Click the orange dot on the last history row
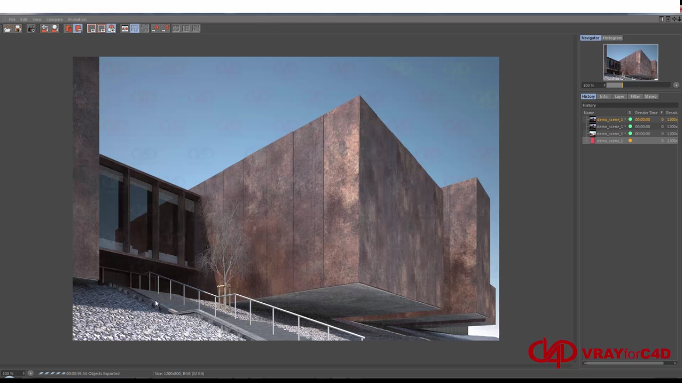Screen dimensions: 682x383 coord(630,141)
